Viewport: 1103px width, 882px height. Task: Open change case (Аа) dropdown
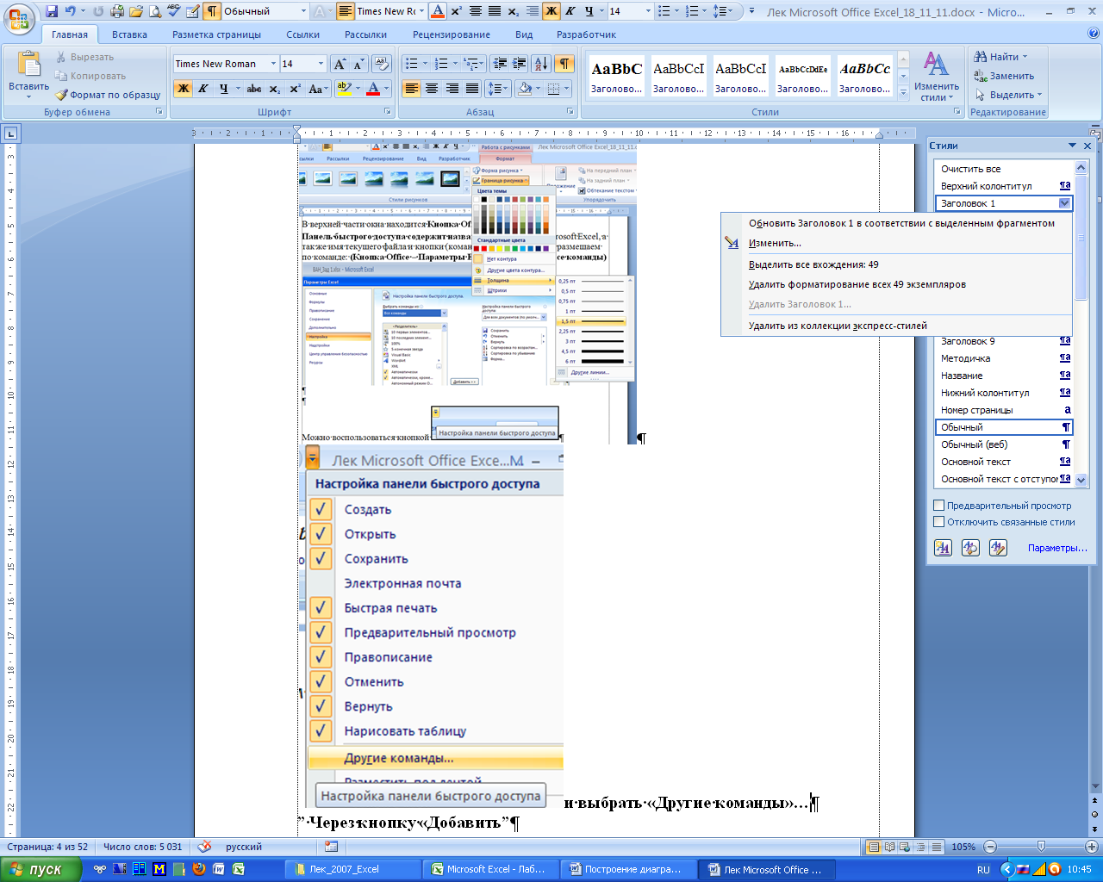(x=317, y=89)
